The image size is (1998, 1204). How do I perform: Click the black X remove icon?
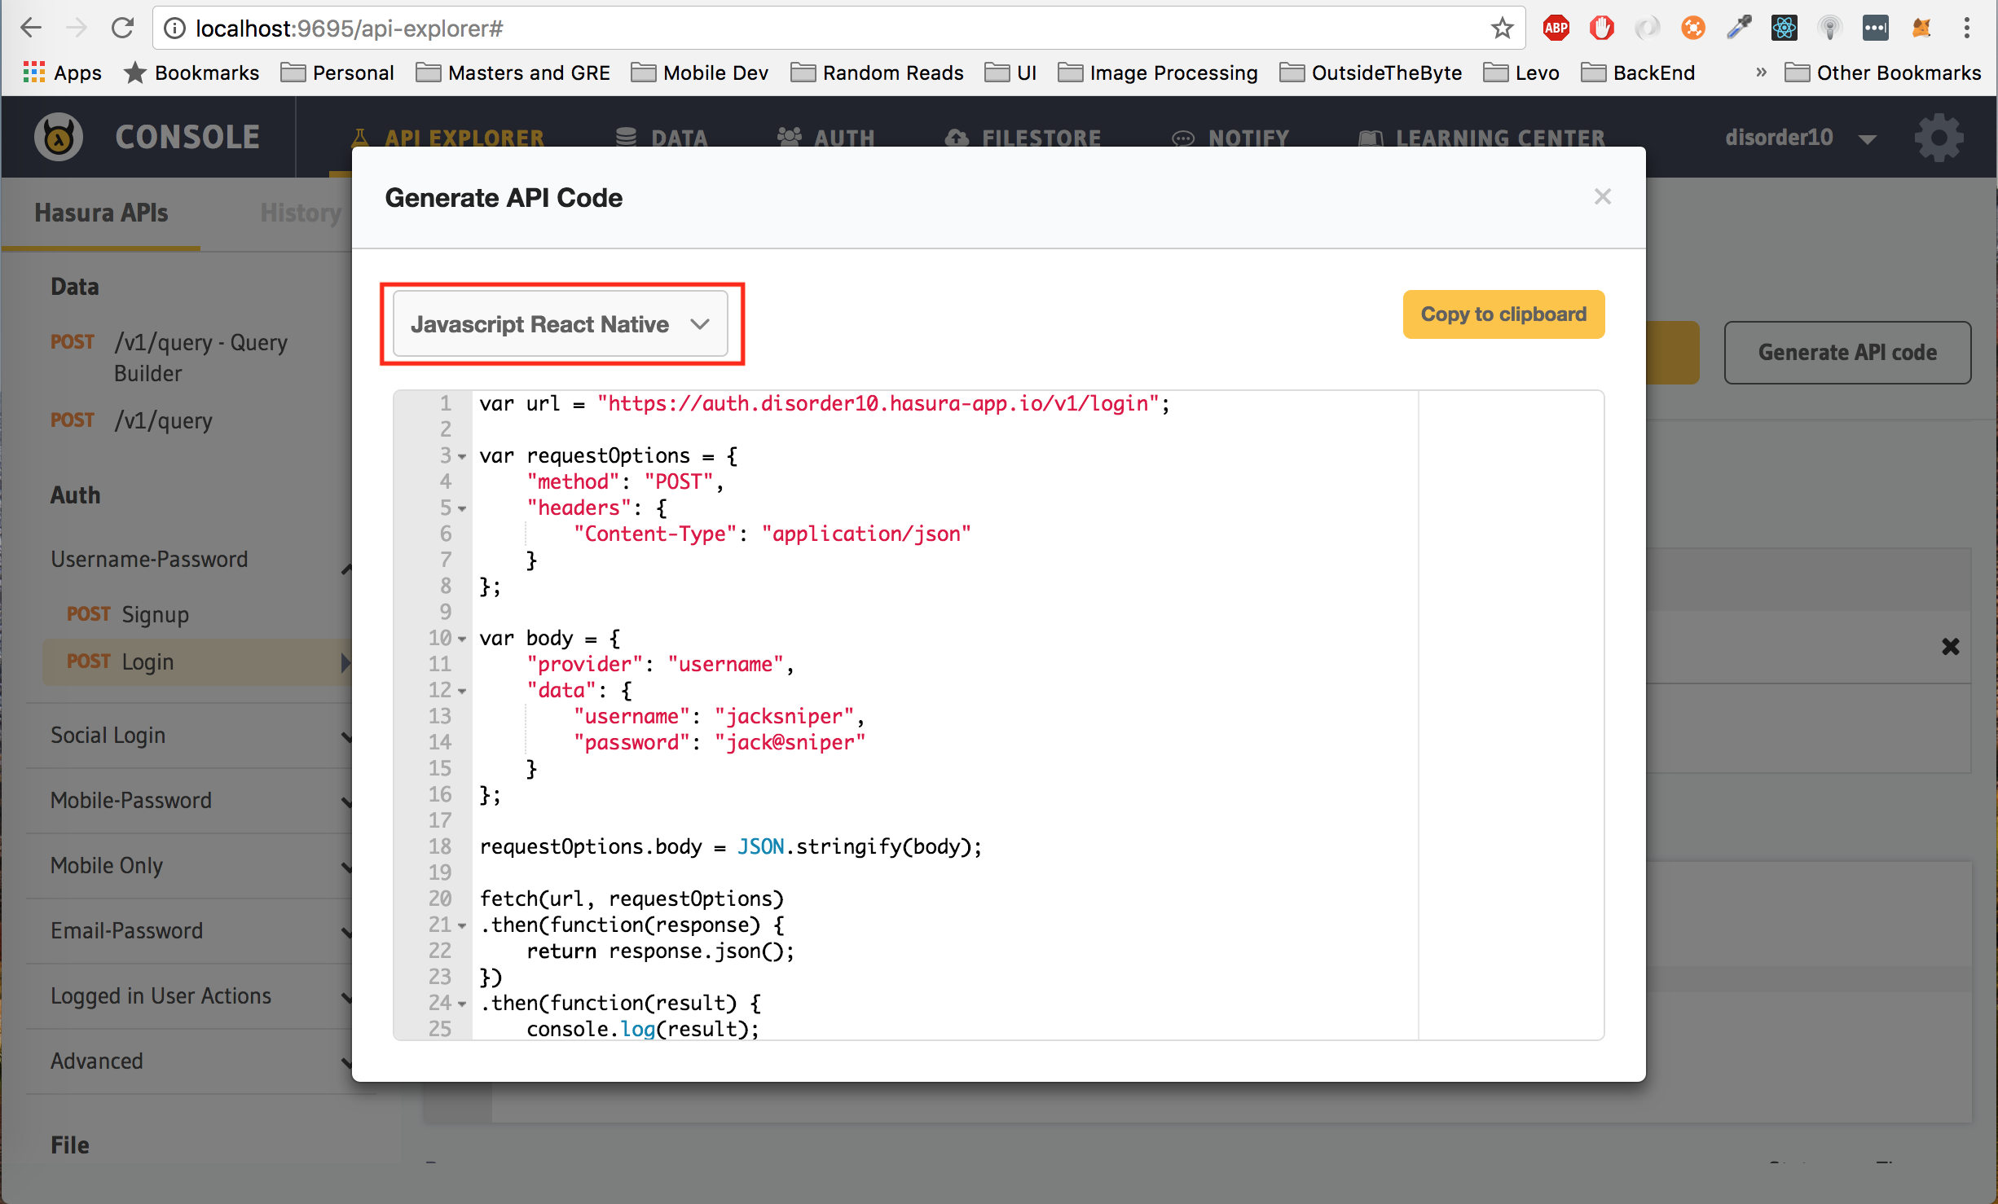click(x=1950, y=647)
